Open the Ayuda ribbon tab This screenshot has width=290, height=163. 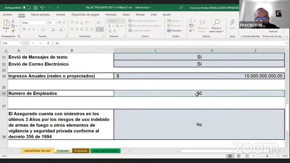(x=166, y=14)
